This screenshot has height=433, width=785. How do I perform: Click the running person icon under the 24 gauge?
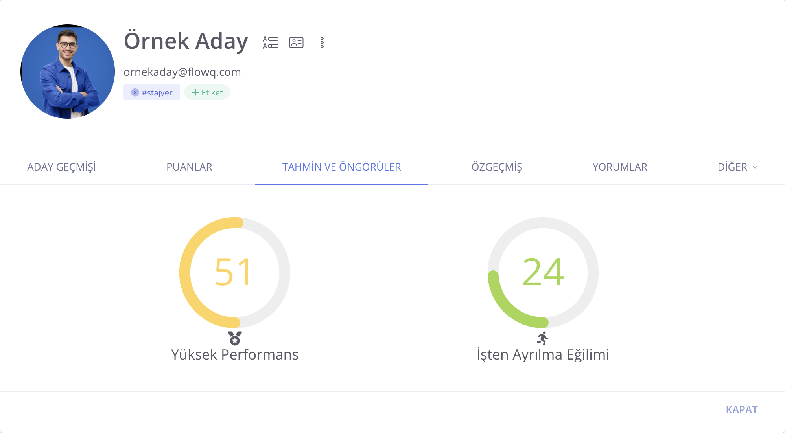(x=543, y=338)
